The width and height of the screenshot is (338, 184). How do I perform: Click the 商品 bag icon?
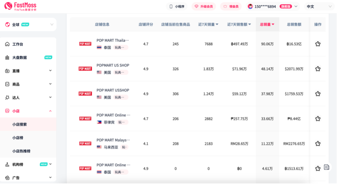click(7, 84)
